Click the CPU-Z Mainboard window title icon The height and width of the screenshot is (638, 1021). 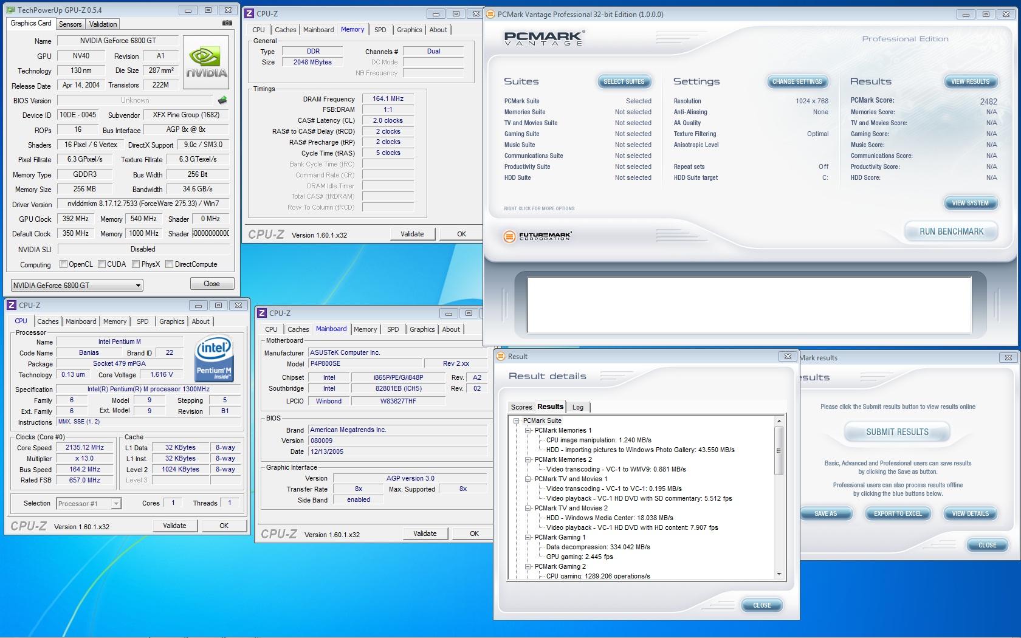pyautogui.click(x=262, y=313)
